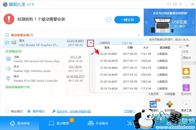Click 2017-05-17 date cell in list

130,61
